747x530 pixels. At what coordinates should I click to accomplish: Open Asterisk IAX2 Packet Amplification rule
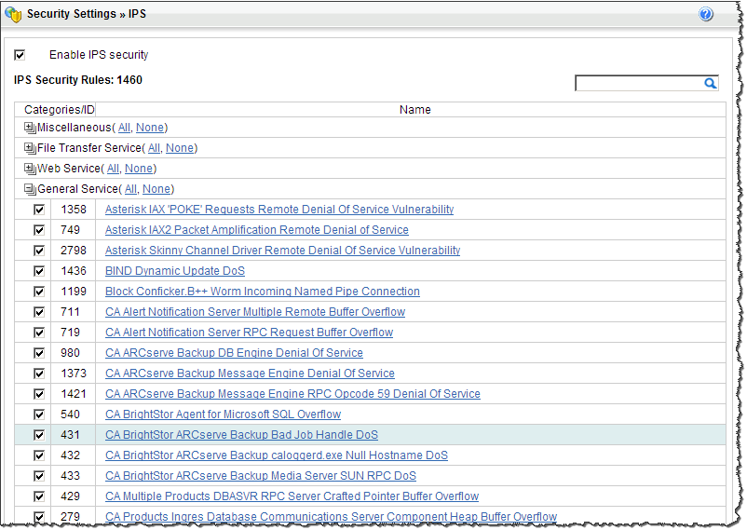click(256, 230)
